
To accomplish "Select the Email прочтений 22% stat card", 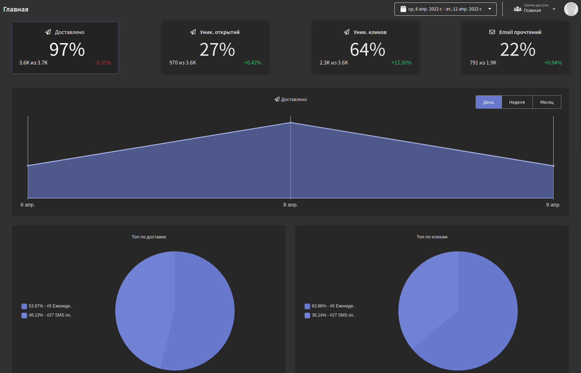I will 516,48.
